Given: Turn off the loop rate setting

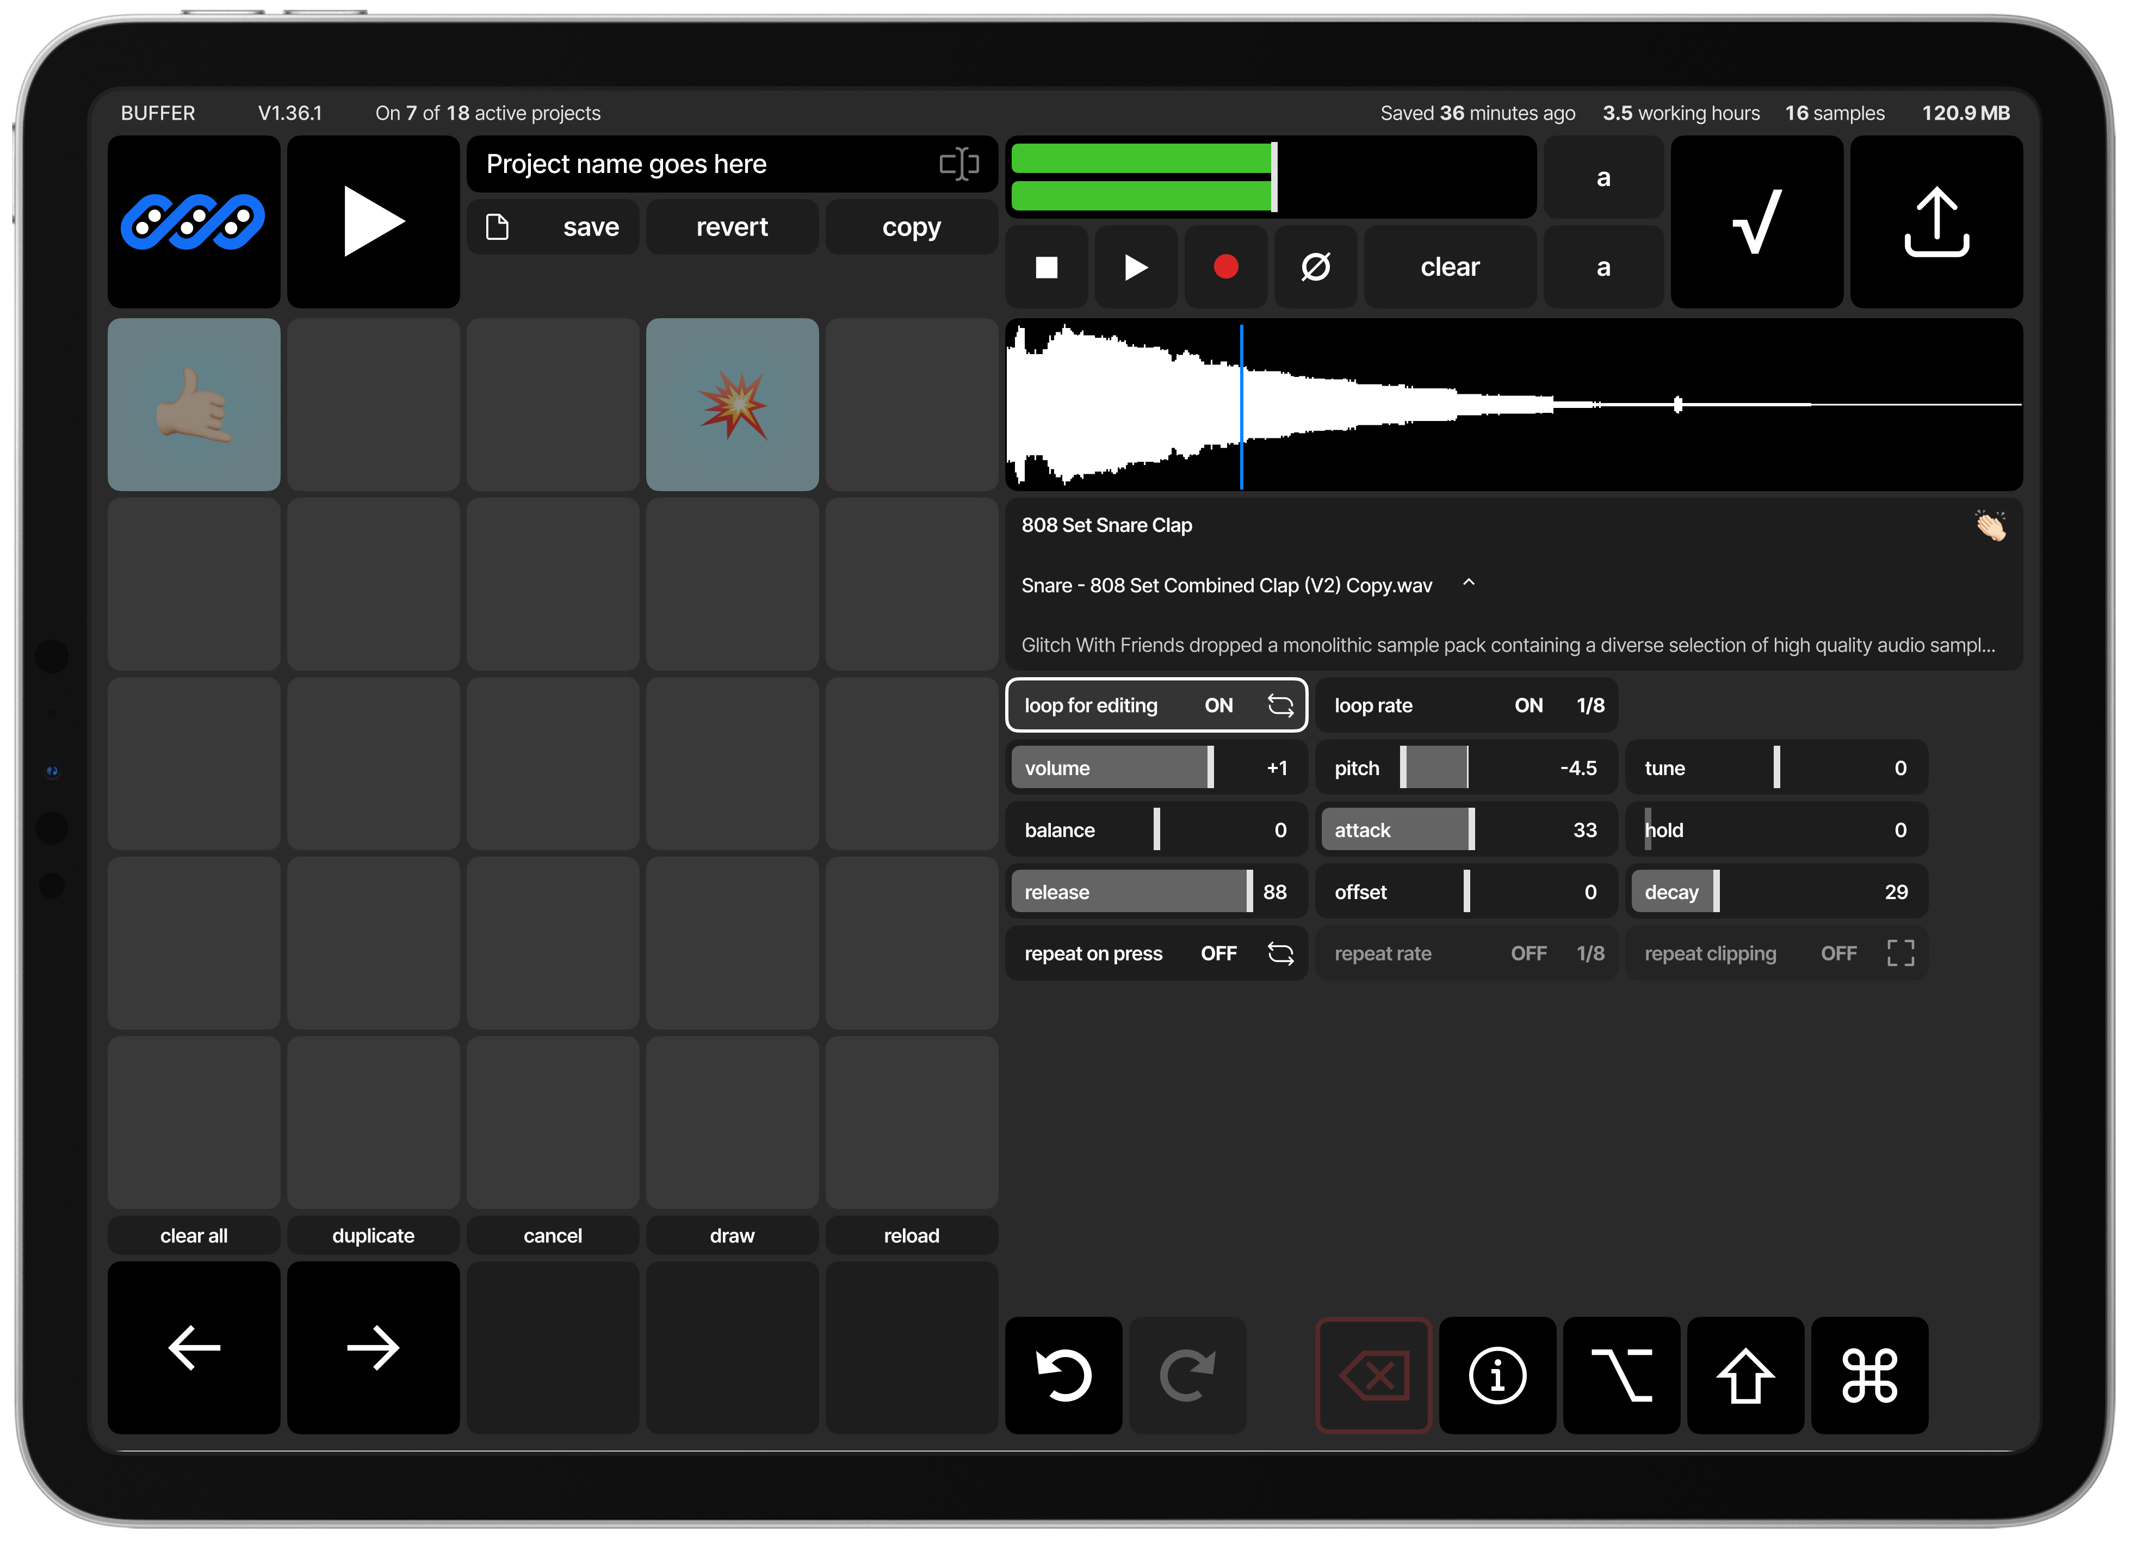Looking at the screenshot, I should (1465, 704).
